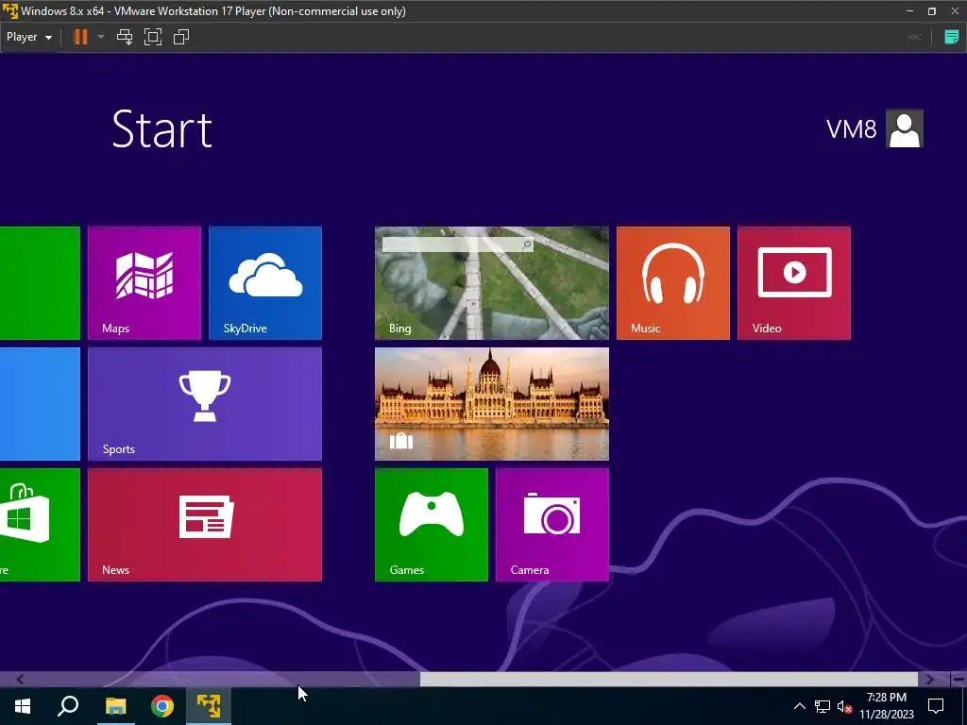The width and height of the screenshot is (967, 725).
Task: Switch to Unity mode icon in VMware toolbar
Action: point(181,37)
